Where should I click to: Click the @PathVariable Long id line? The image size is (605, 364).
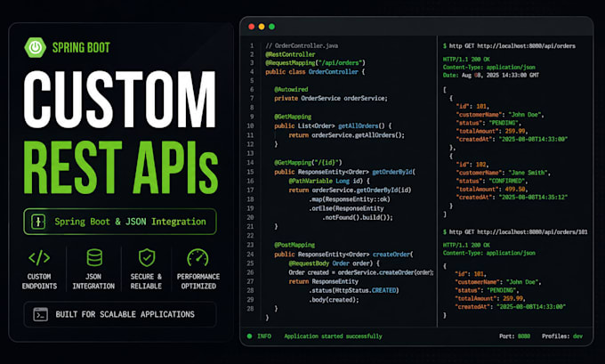coord(329,181)
